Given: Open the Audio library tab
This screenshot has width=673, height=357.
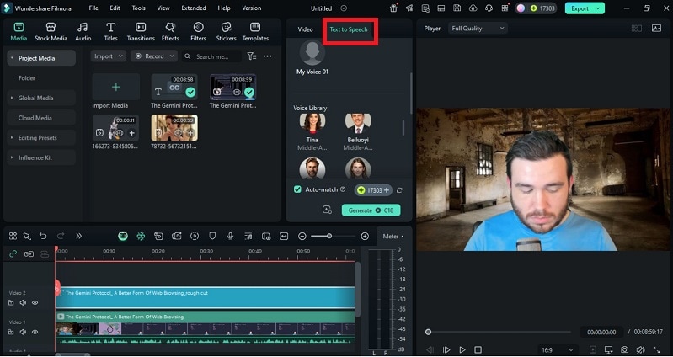Looking at the screenshot, I should 83,32.
